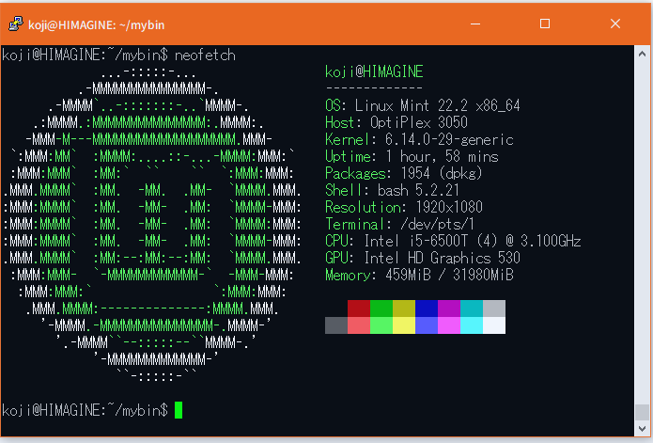Click the PuTTY icon in title bar
Viewport: 653px width, 443px height.
(14, 23)
